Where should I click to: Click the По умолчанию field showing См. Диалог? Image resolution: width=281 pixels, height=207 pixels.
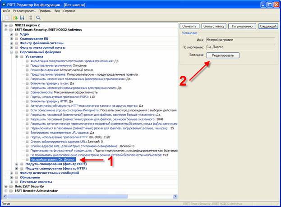point(240,47)
